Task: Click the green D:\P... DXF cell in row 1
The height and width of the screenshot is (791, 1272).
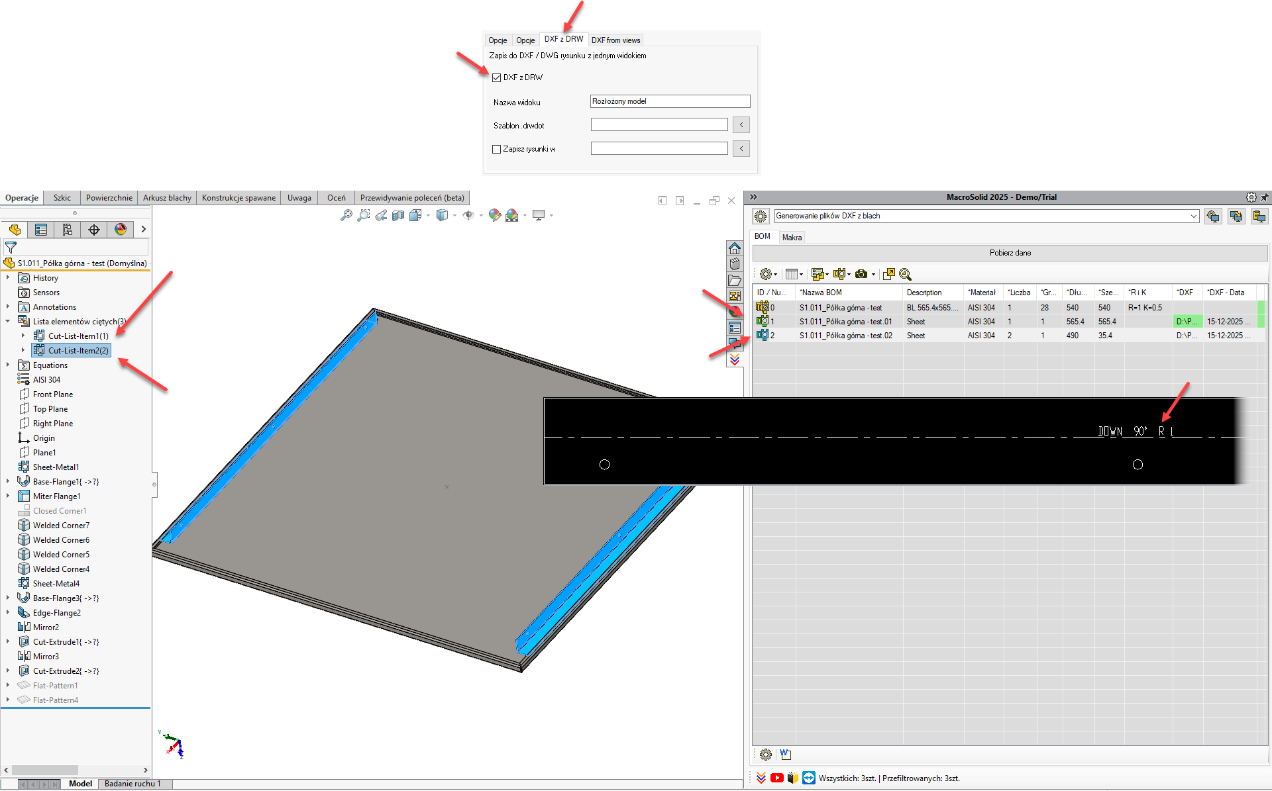Action: click(x=1188, y=322)
